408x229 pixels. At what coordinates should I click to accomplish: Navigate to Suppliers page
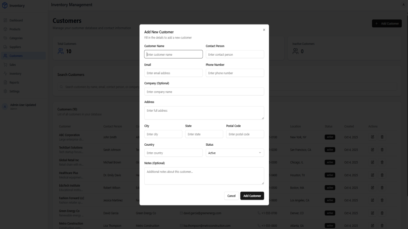coord(23,47)
